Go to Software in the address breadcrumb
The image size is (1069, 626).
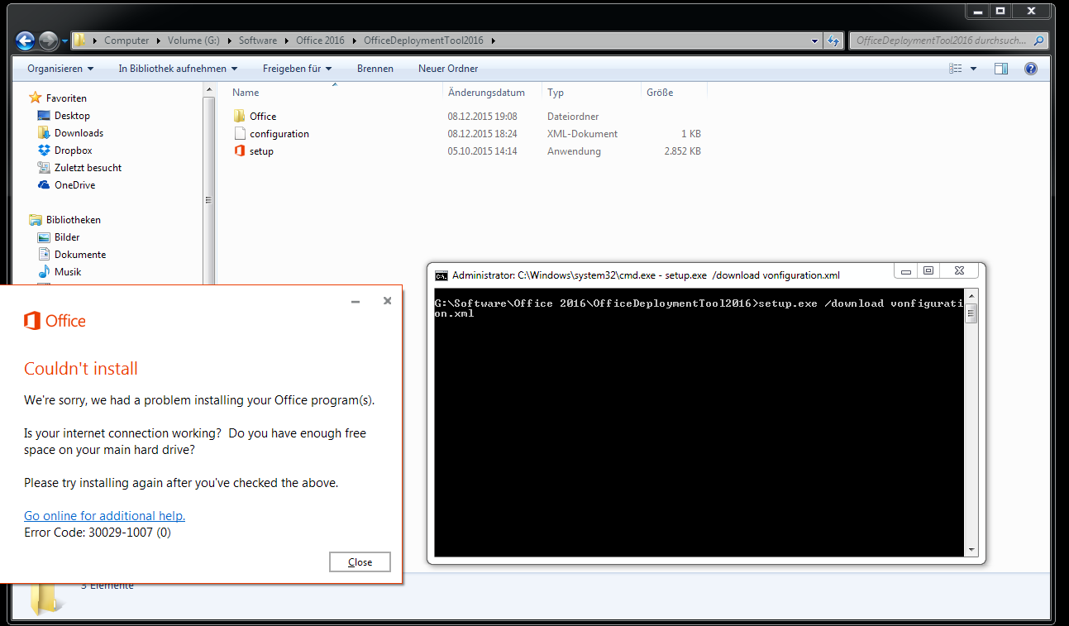[x=258, y=41]
